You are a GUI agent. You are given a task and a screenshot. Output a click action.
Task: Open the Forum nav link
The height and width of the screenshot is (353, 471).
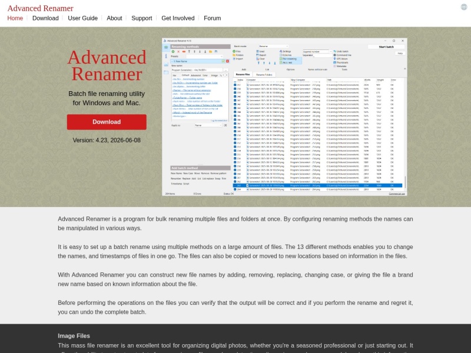pyautogui.click(x=213, y=18)
